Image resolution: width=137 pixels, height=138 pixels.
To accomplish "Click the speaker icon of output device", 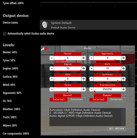I will point(45,25).
